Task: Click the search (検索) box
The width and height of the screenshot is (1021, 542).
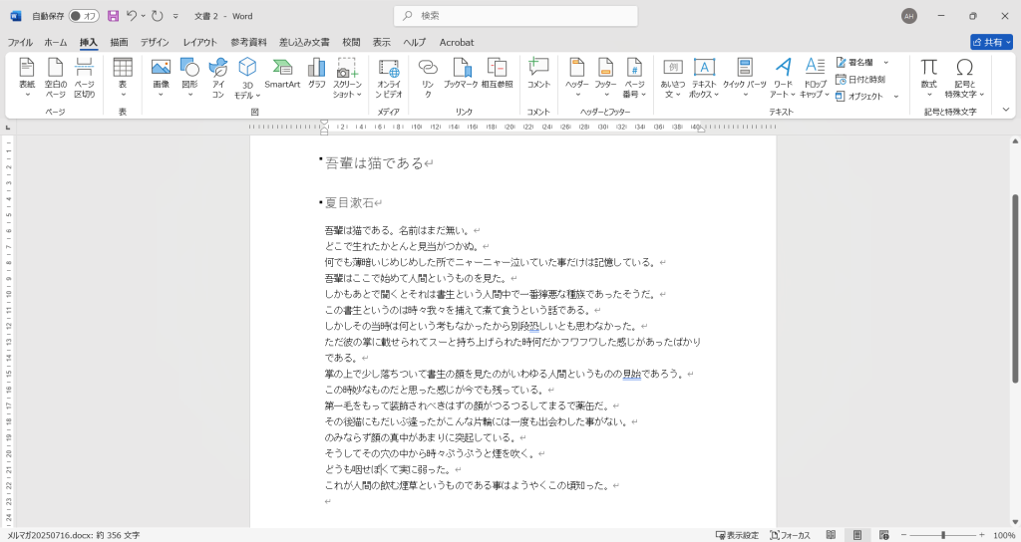Action: pos(515,16)
